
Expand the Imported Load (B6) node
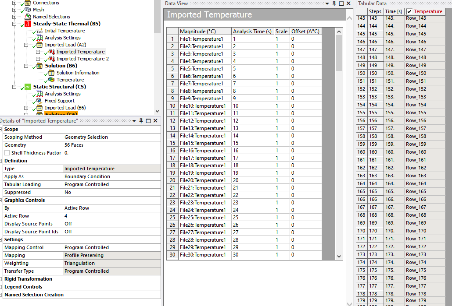(26, 108)
